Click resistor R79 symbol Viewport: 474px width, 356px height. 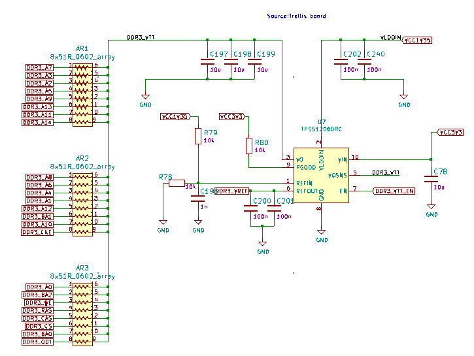click(198, 136)
